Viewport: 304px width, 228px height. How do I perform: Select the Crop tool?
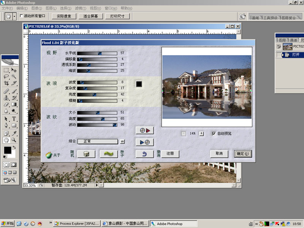coord(6,83)
